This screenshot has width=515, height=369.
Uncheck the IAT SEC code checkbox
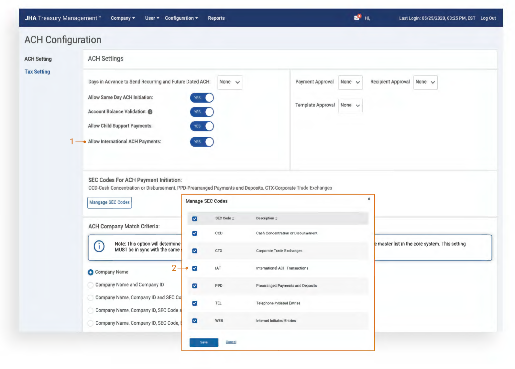(195, 268)
